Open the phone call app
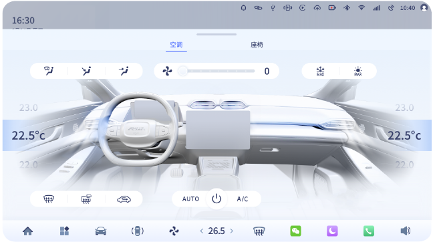433x246 pixels. [x=369, y=231]
